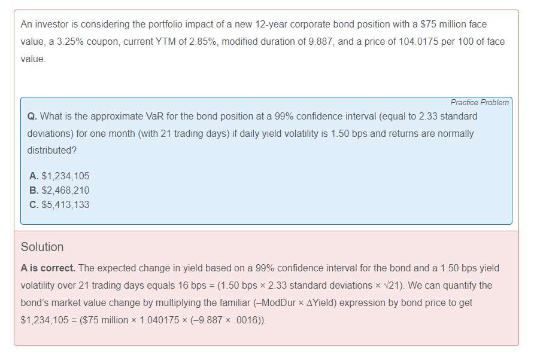Click the Practice Problem label
Screen dimensions: 537x361
pos(480,103)
